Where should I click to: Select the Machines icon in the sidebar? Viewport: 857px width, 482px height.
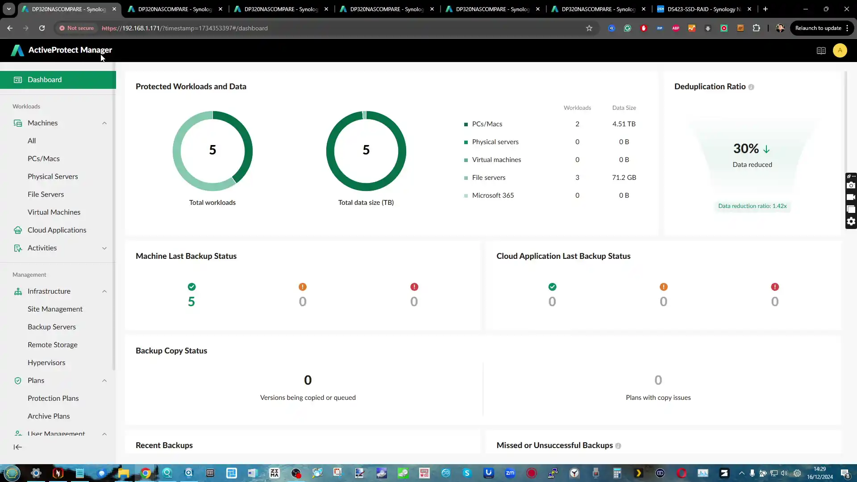click(x=18, y=123)
